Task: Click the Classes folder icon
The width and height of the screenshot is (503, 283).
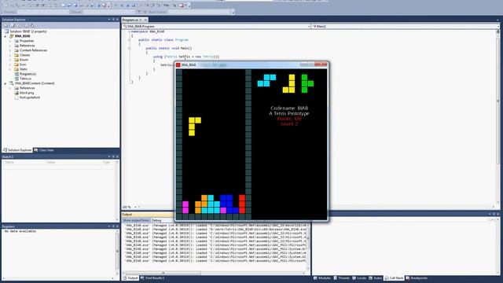Action: (x=17, y=55)
